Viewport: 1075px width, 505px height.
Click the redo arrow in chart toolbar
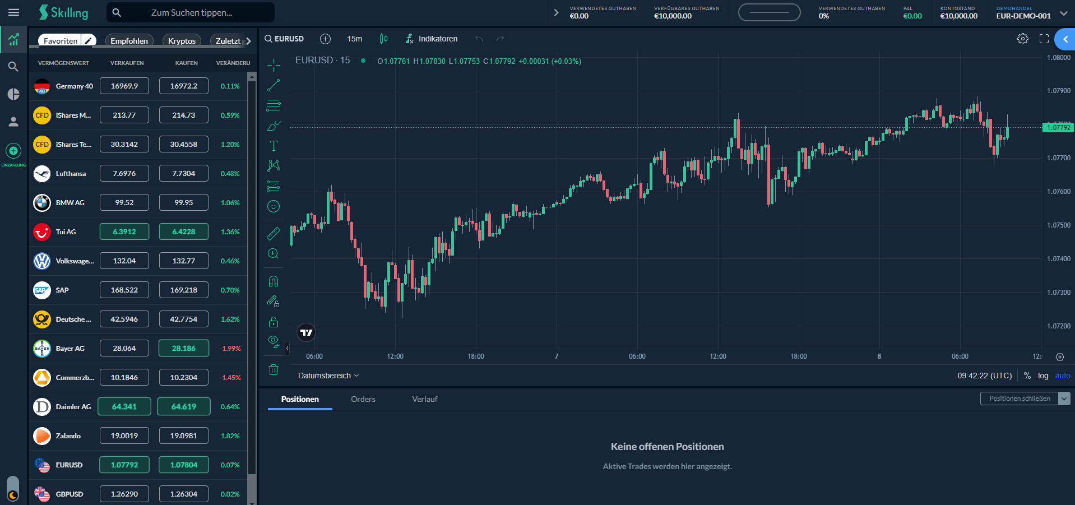[500, 39]
